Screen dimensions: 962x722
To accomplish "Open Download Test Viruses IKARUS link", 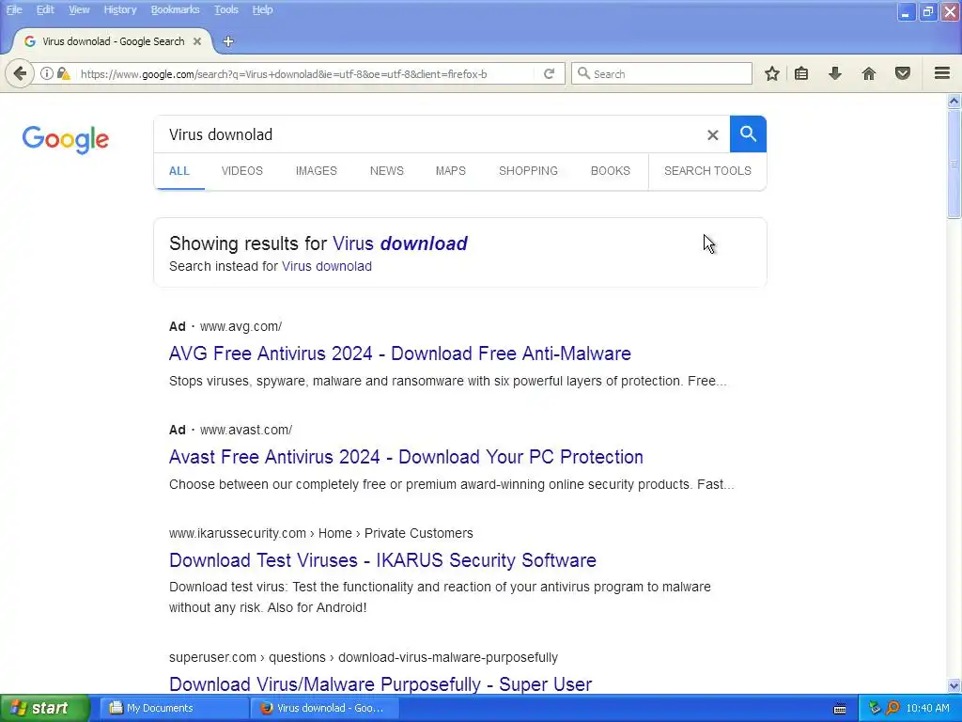I will tap(383, 560).
